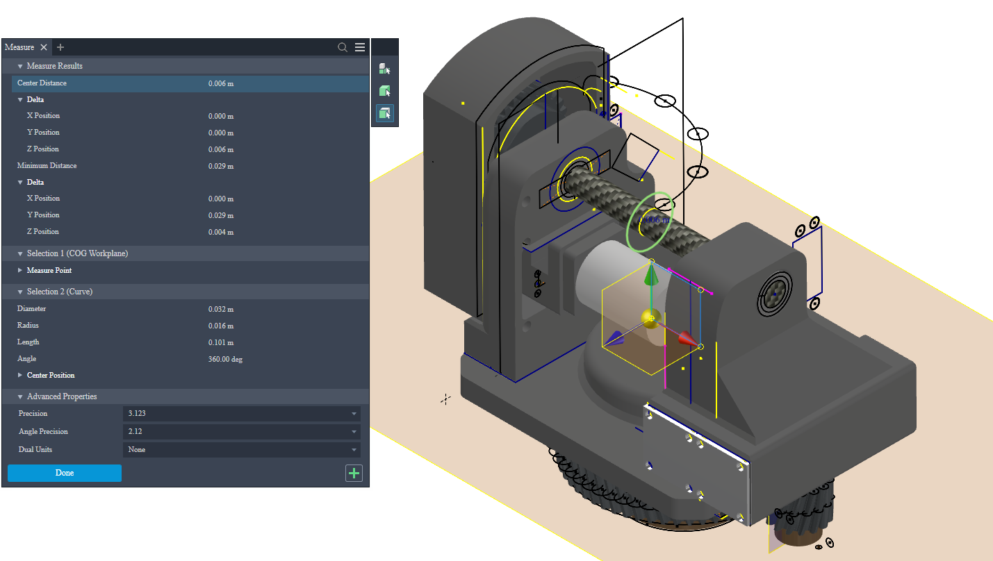Switch to the Measure tab

tap(19, 47)
